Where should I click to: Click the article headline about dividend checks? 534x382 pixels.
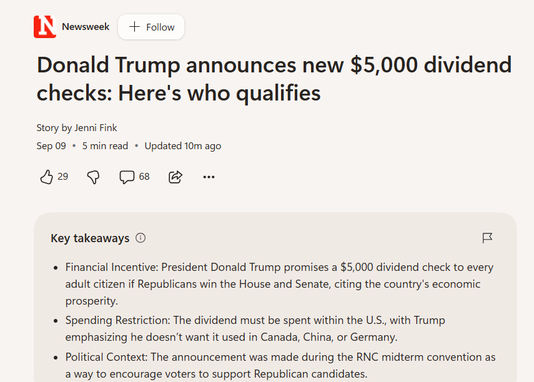coord(274,79)
